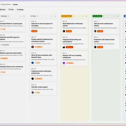Image resolution: width=126 pixels, height=126 pixels.
Task: Open the Filter button
Action: (x=11, y=10)
